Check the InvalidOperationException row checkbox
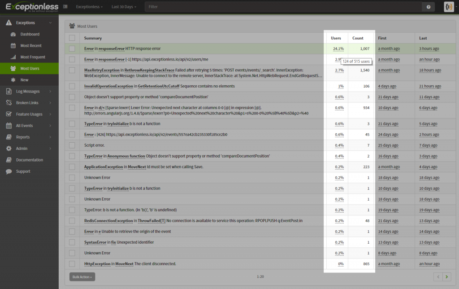The height and width of the screenshot is (289, 459). click(x=72, y=86)
